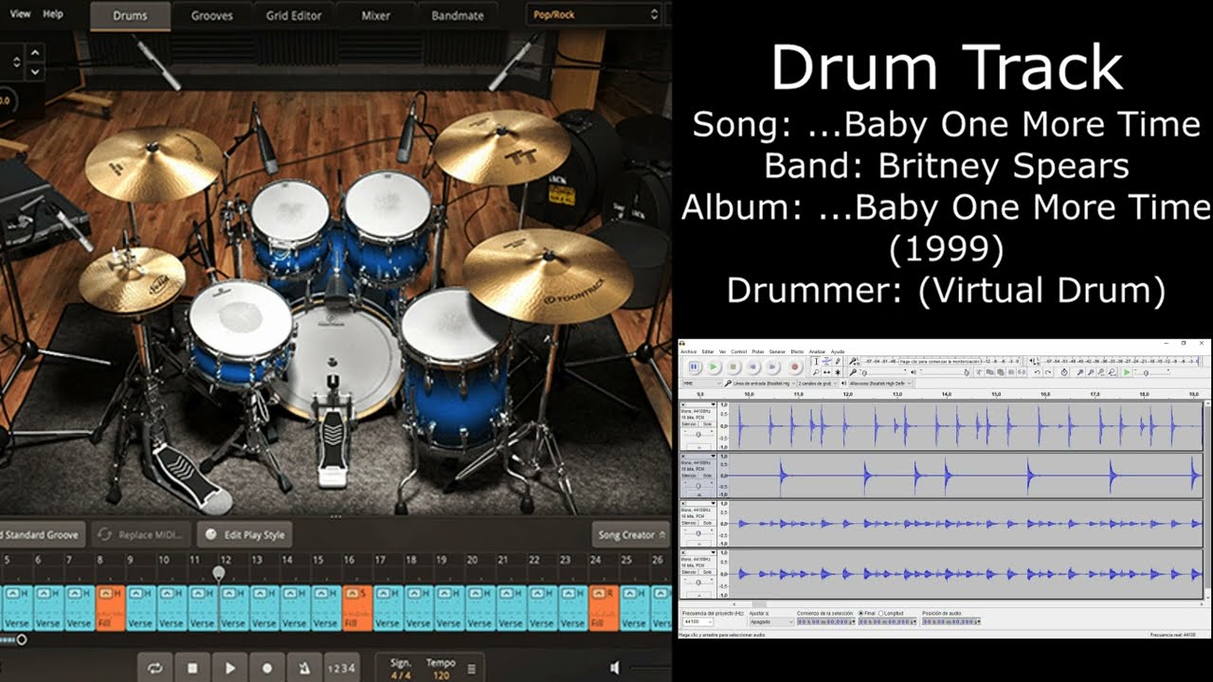This screenshot has width=1213, height=682.
Task: Expand the Song Creator panel
Action: coord(631,534)
